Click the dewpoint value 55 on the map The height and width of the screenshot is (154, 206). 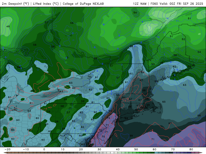153,64
